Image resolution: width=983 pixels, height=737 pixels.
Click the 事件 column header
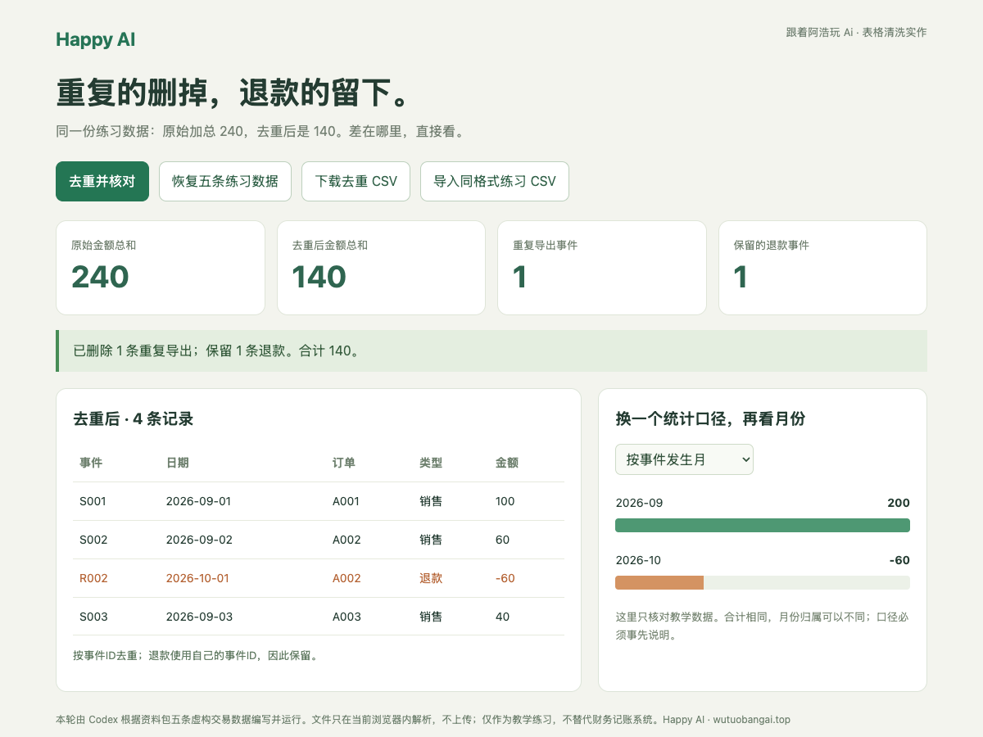[x=91, y=463]
